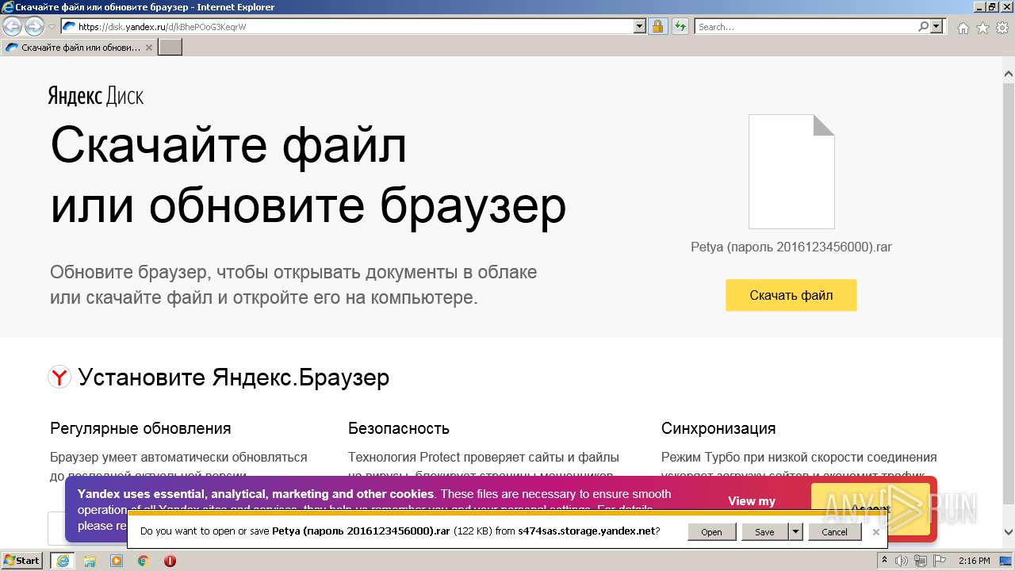Close the 'Скачайте файл' browser tab
This screenshot has height=571, width=1015.
click(x=149, y=48)
